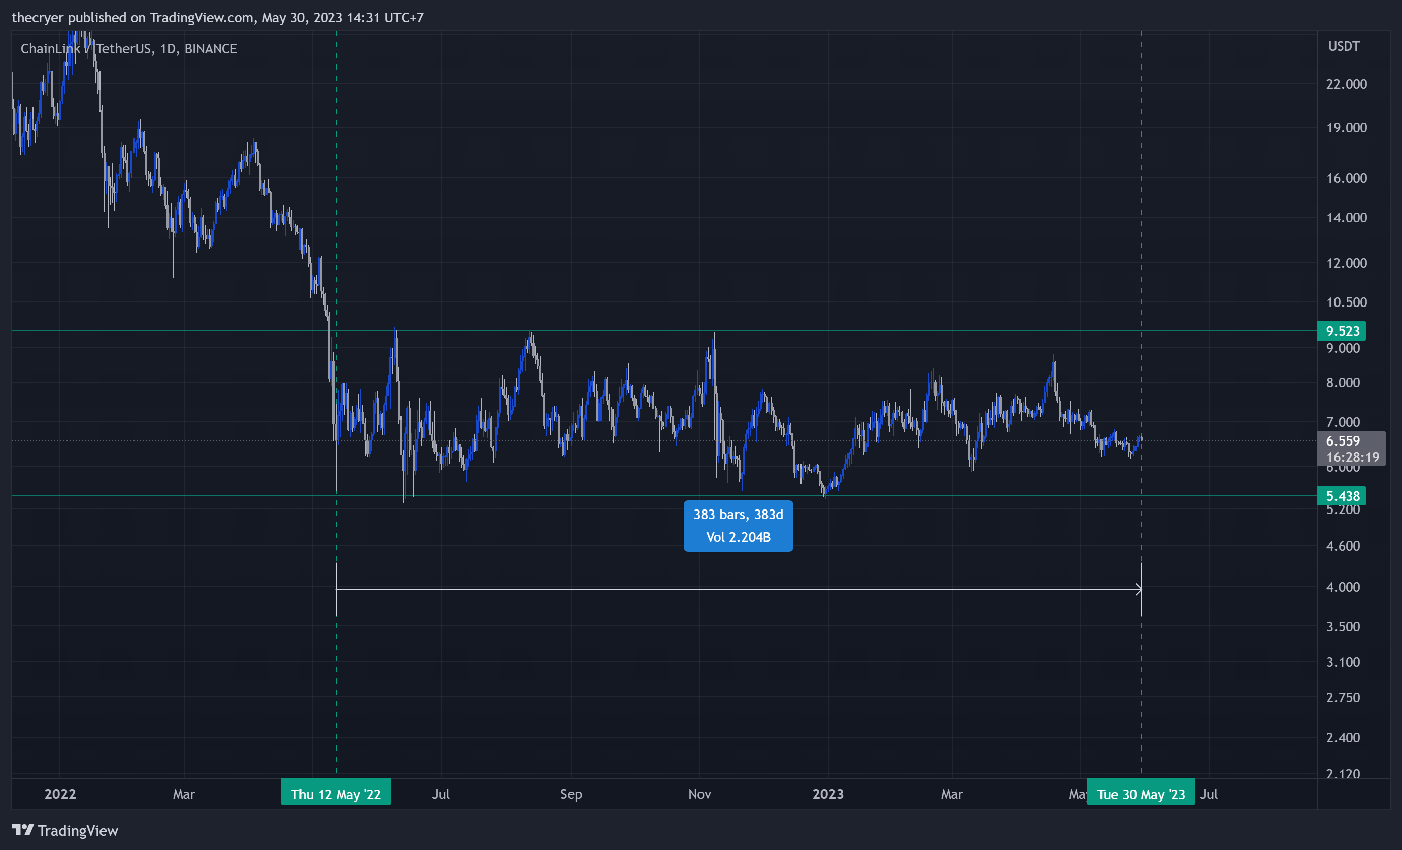This screenshot has width=1402, height=850.
Task: Click the 2023 time axis label
Action: click(828, 794)
